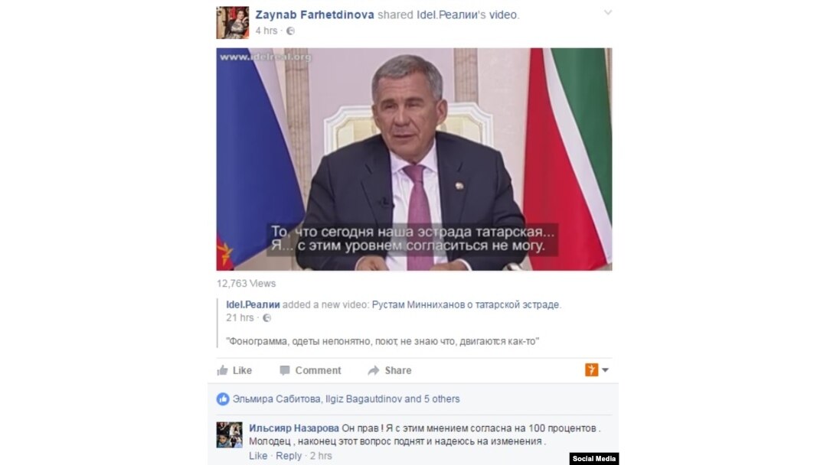Click the Share arrow icon
Viewport: 827px width, 465px height.
(x=374, y=371)
